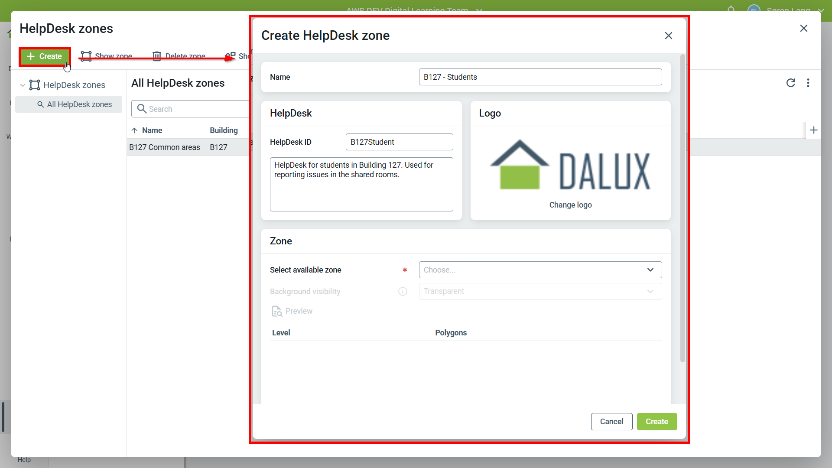The height and width of the screenshot is (468, 832).
Task: Click the green Create button in toolbar
Action: point(45,56)
